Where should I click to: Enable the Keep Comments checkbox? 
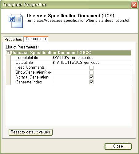tap(91, 67)
